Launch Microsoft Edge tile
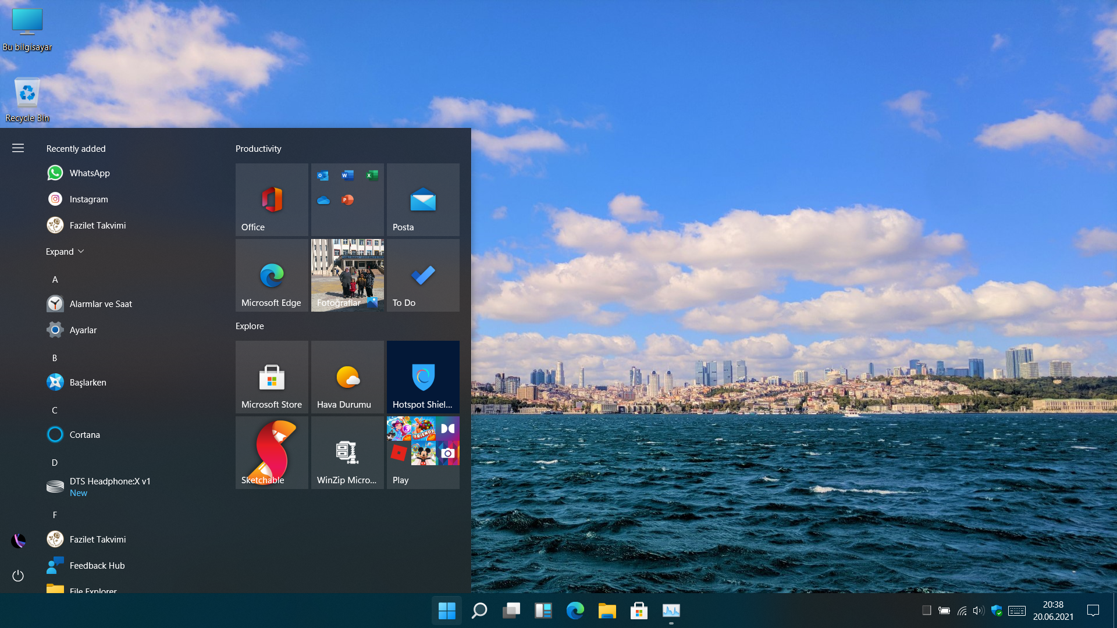 [x=272, y=275]
